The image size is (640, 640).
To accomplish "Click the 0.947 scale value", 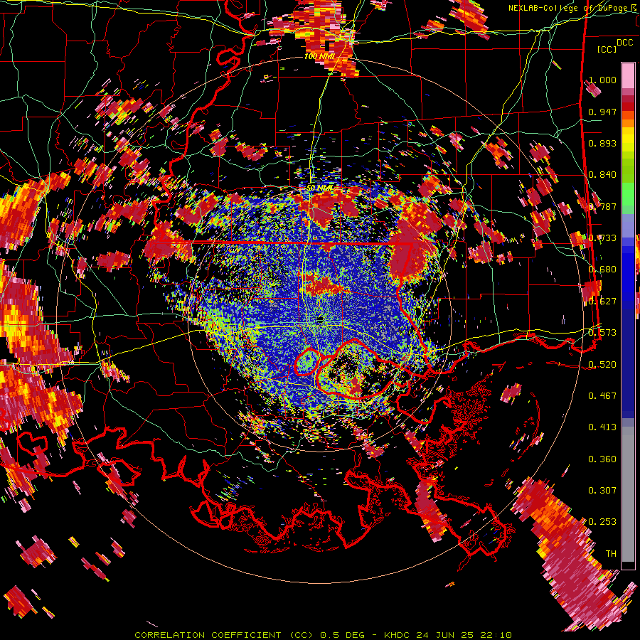I will [x=602, y=112].
